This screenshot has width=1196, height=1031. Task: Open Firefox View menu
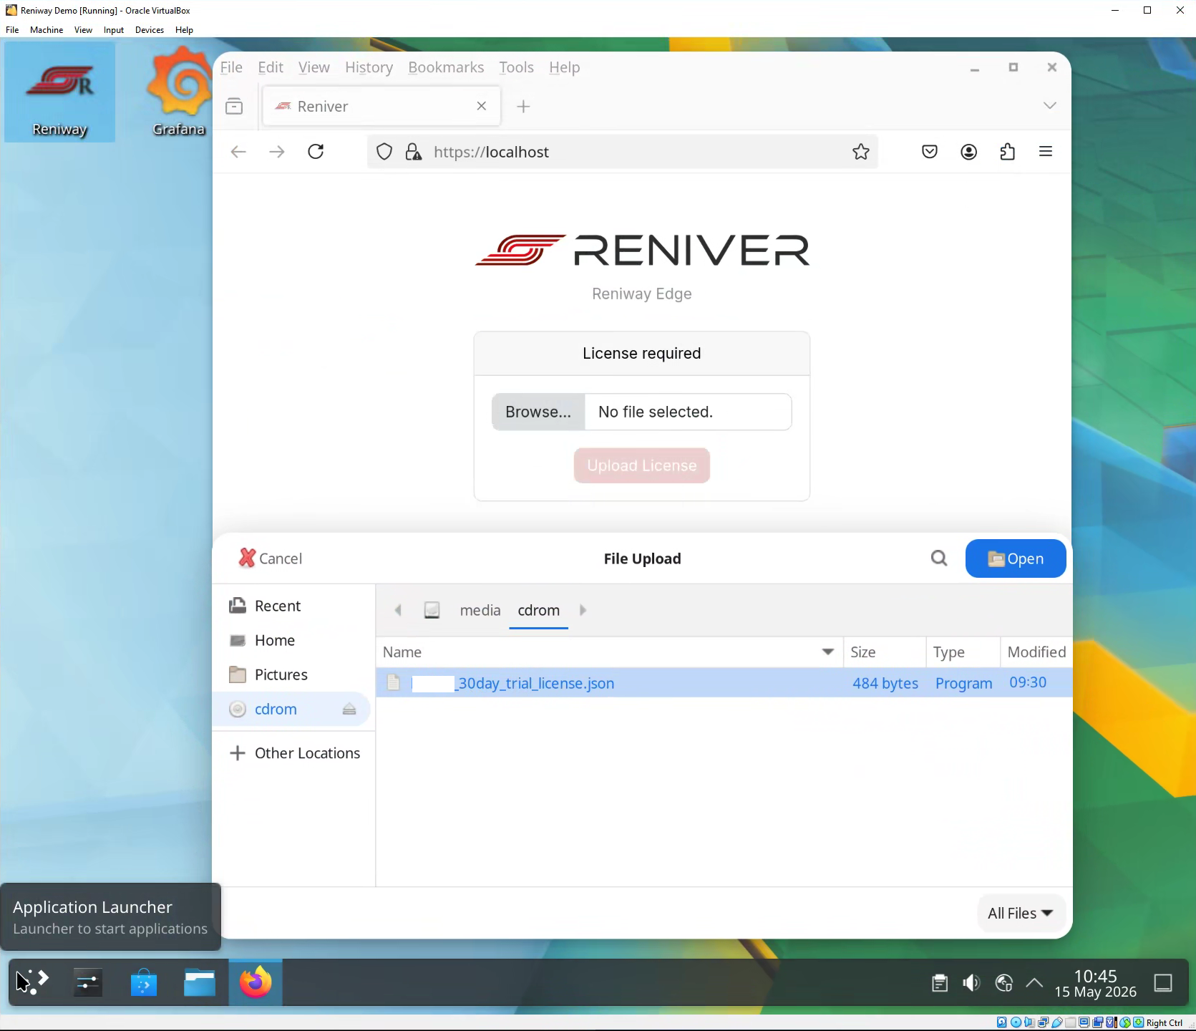pos(314,67)
